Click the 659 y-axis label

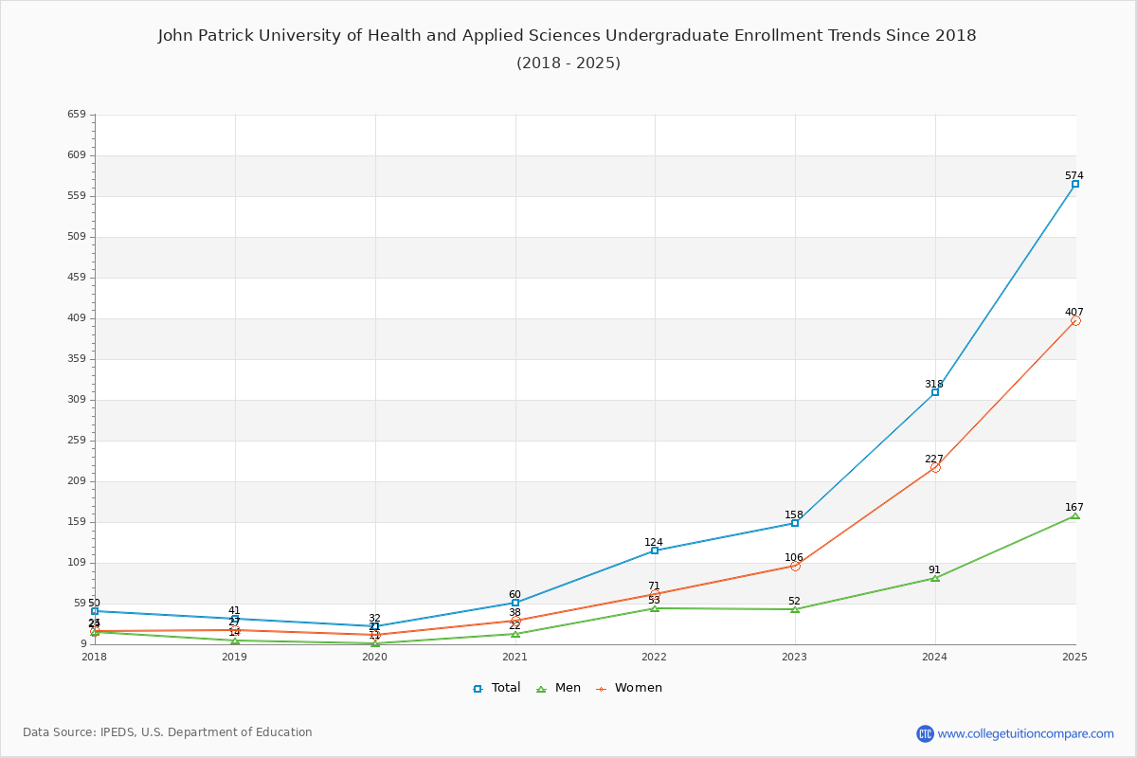76,115
